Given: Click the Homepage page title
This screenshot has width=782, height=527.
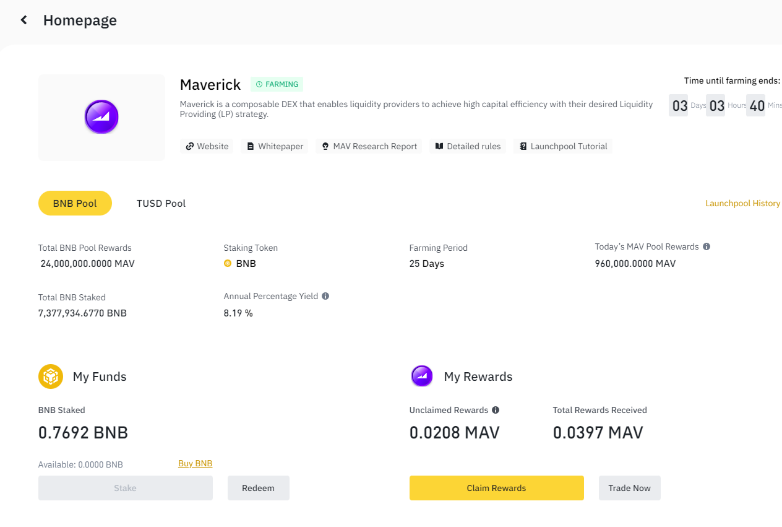Looking at the screenshot, I should (80, 20).
